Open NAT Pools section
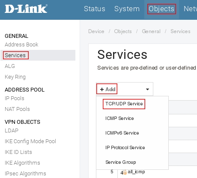197x178 pixels. tap(17, 109)
